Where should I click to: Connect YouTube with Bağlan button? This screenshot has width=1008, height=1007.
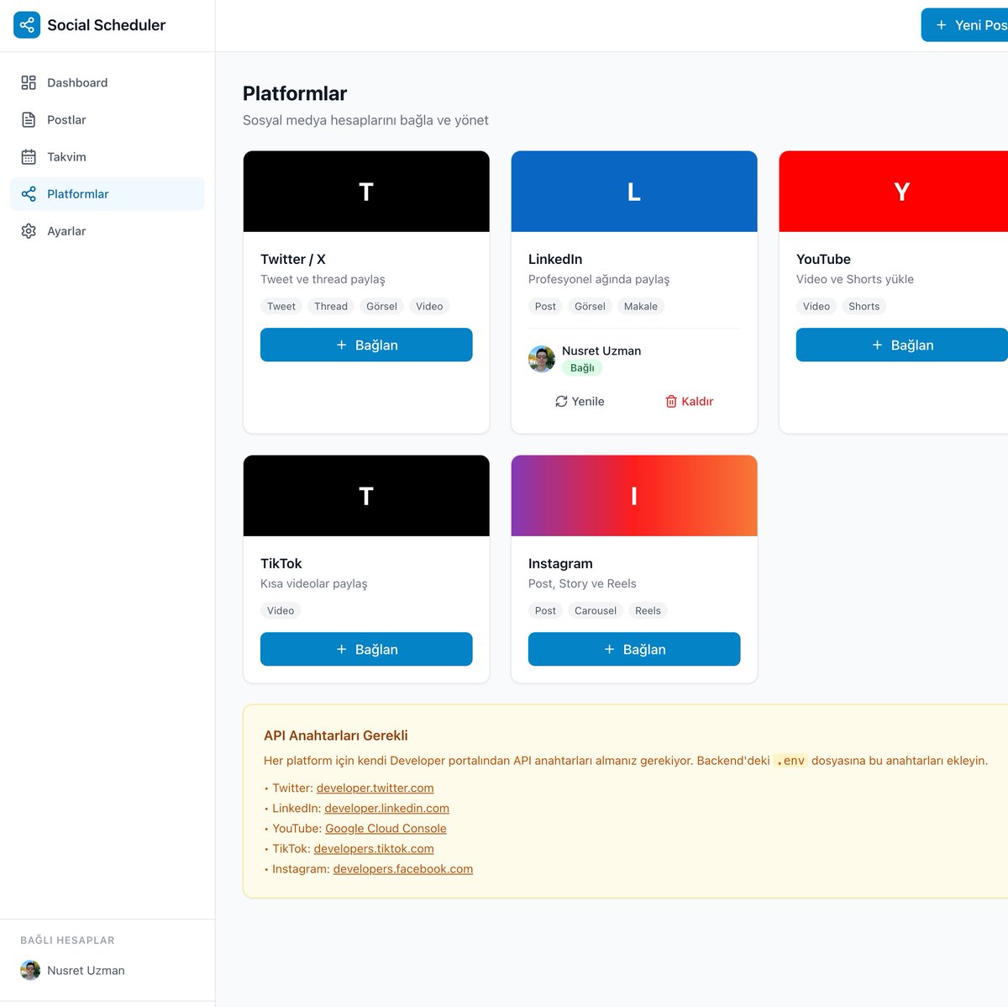(x=902, y=345)
